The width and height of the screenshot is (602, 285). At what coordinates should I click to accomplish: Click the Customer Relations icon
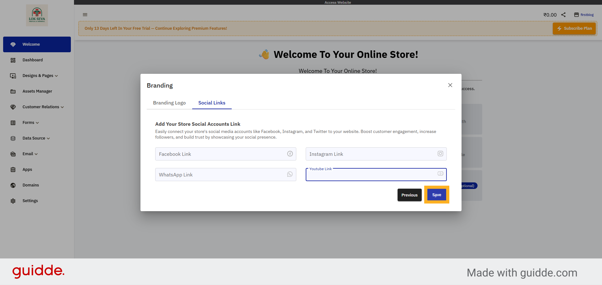click(x=13, y=107)
